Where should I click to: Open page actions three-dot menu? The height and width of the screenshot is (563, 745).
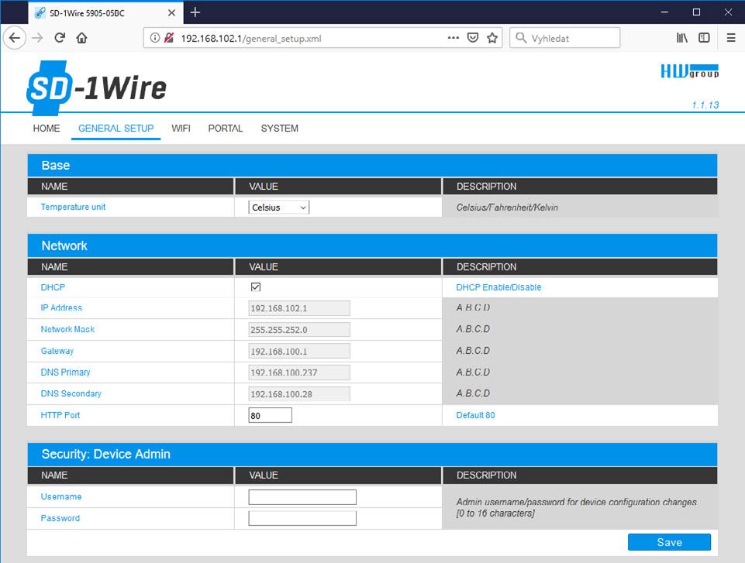[x=454, y=38]
